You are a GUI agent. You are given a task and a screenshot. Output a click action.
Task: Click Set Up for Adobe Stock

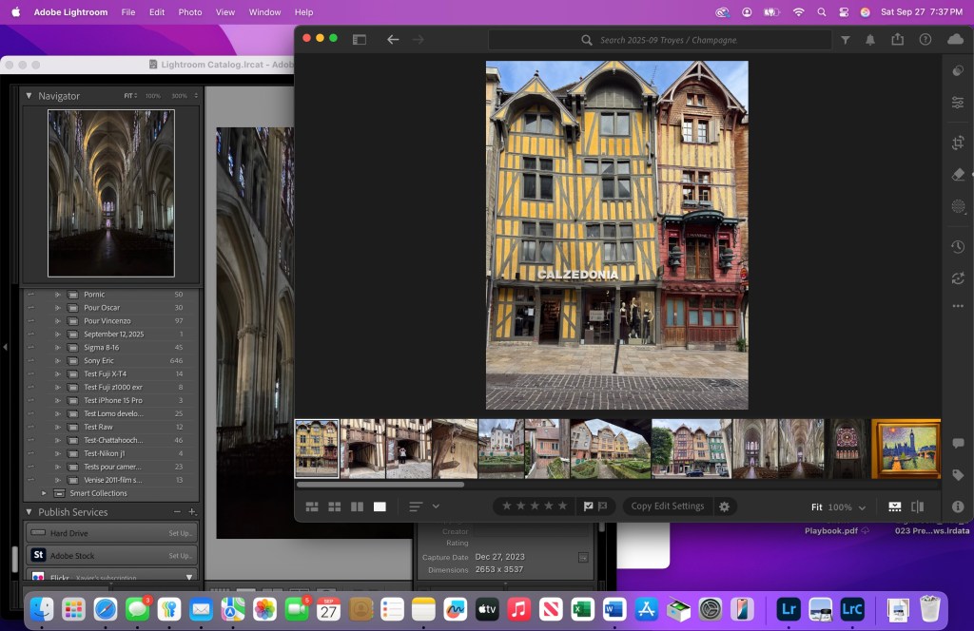tap(180, 555)
